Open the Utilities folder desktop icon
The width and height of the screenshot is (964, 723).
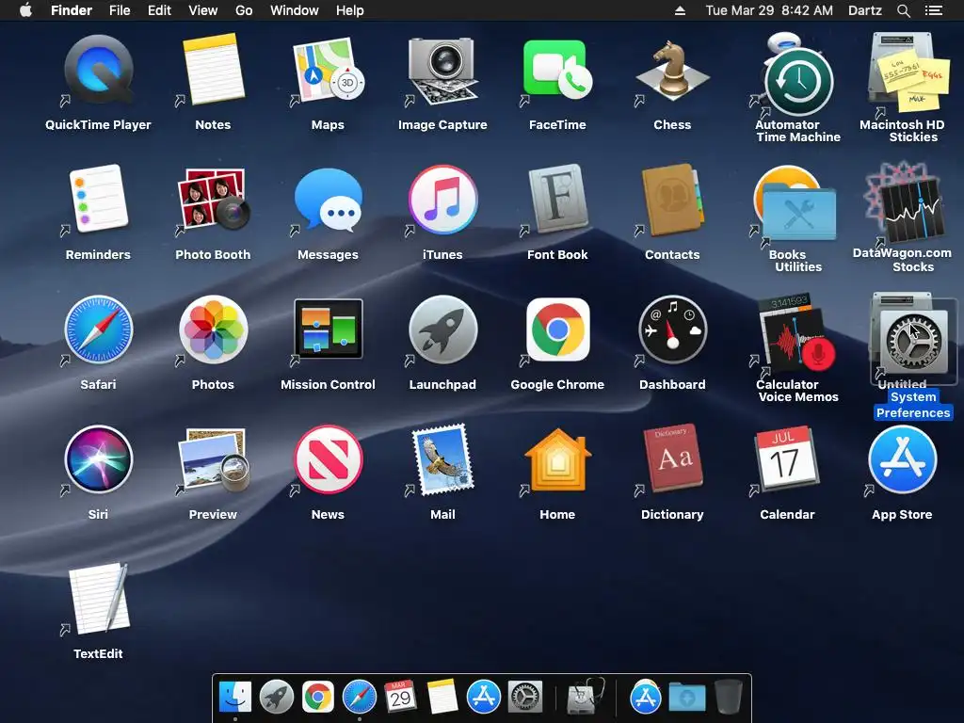pyautogui.click(x=798, y=214)
